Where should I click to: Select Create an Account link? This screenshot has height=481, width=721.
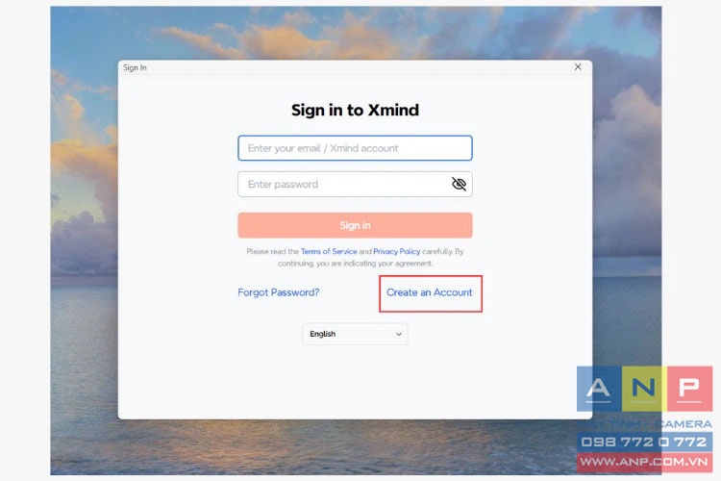pos(429,292)
